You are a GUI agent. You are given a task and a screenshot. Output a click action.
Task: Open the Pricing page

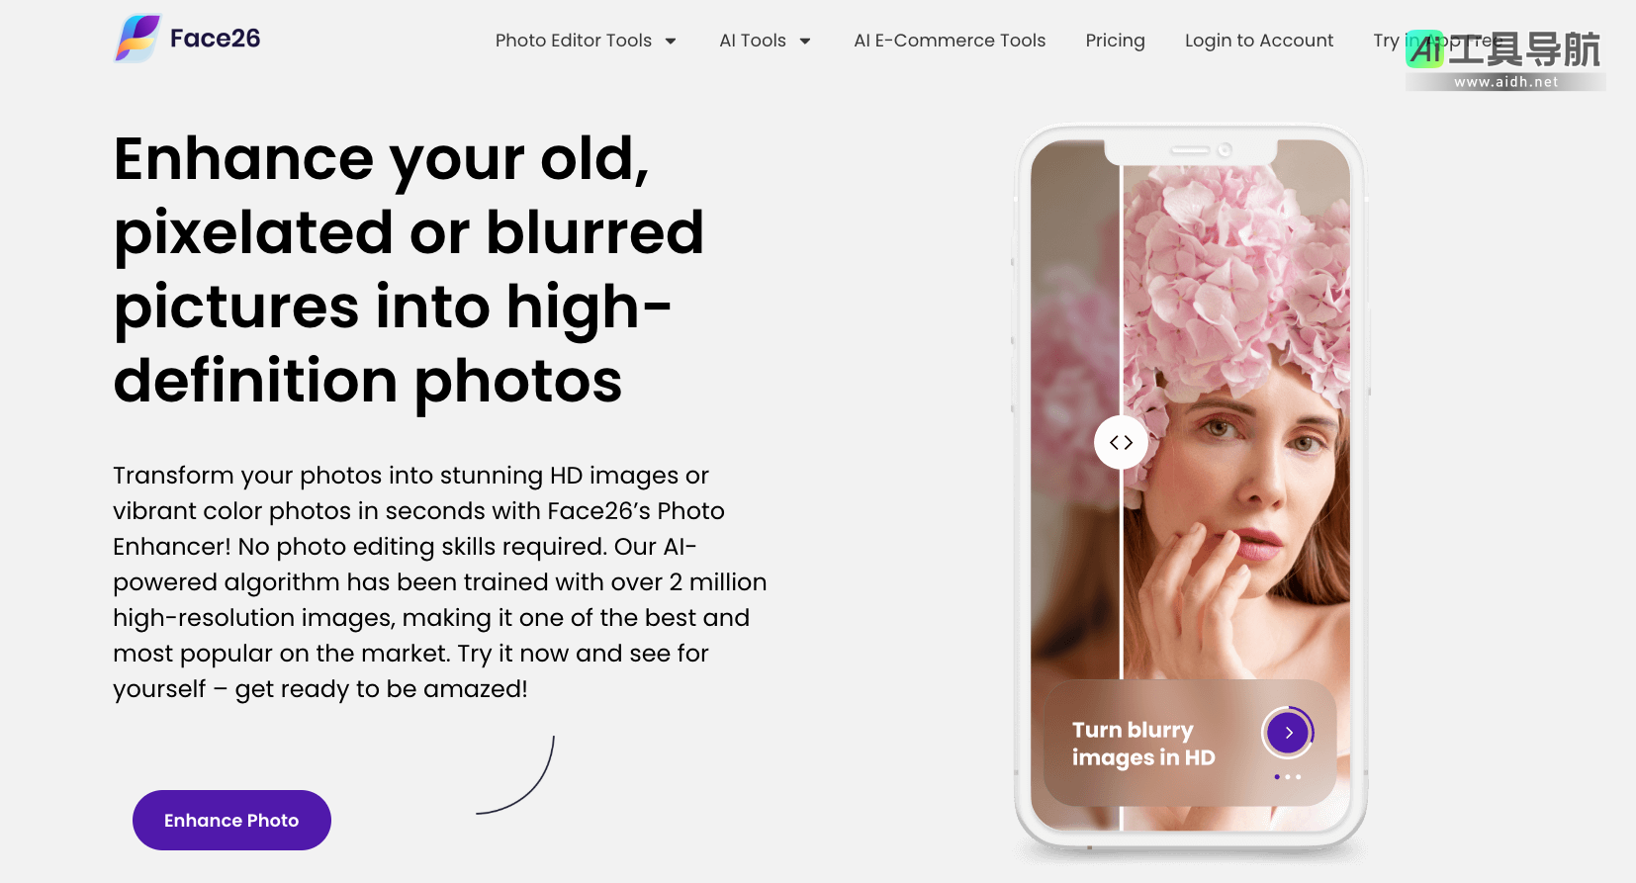pyautogui.click(x=1115, y=41)
